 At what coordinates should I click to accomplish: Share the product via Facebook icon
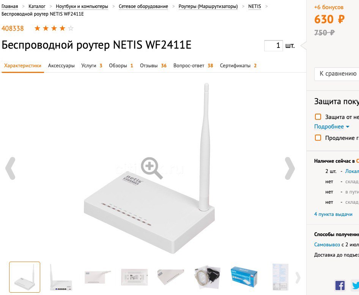click(x=340, y=285)
